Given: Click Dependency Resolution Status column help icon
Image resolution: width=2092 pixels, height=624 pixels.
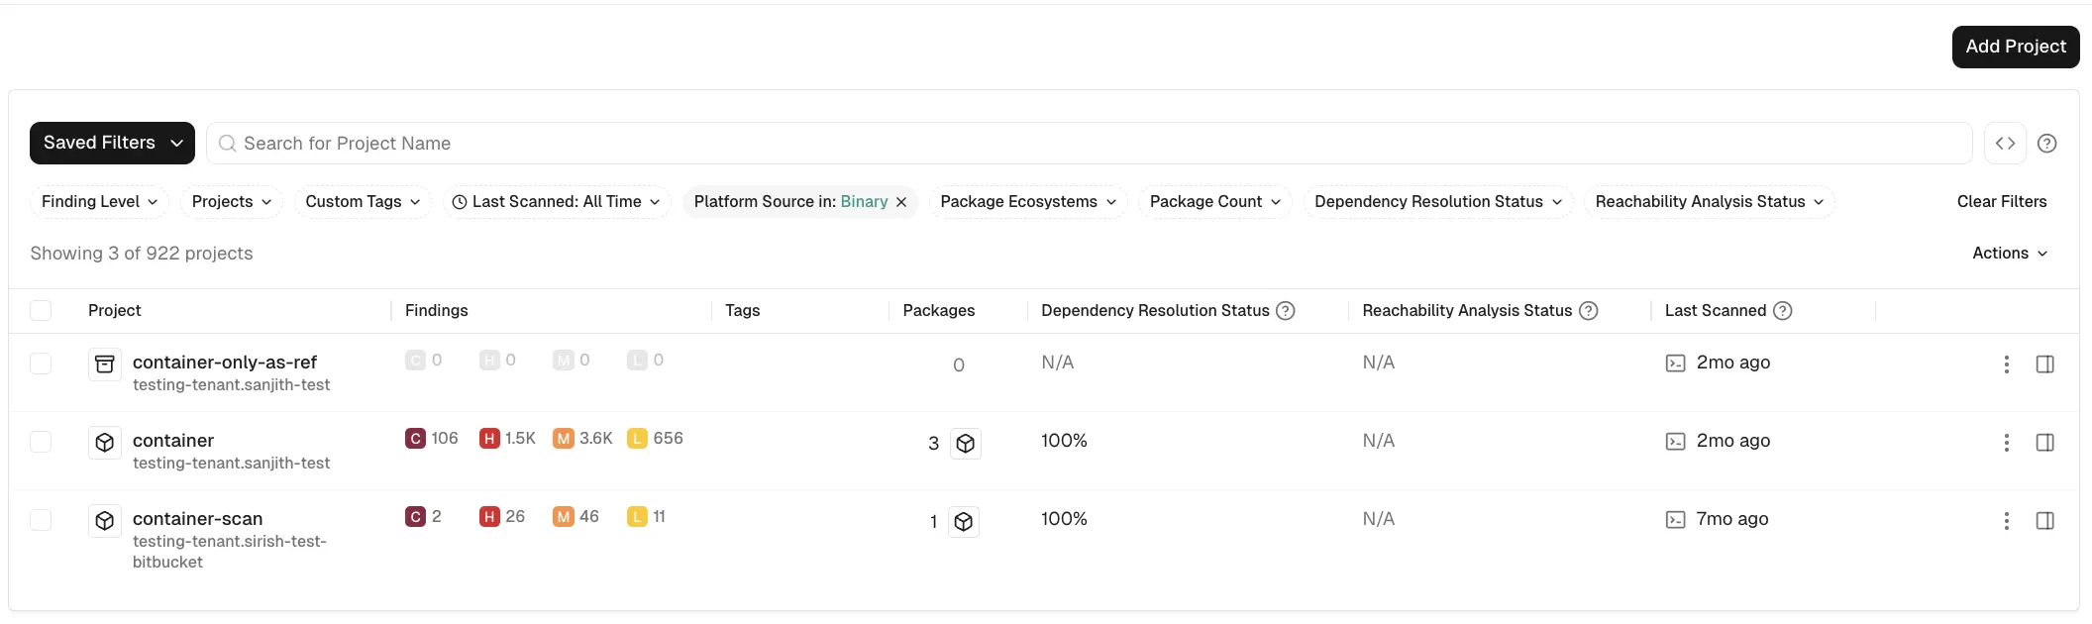Looking at the screenshot, I should 1286,311.
